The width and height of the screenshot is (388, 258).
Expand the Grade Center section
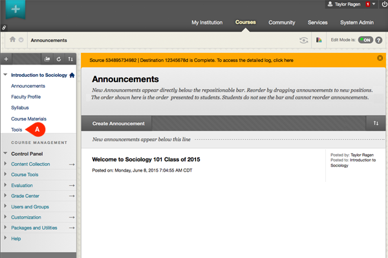6,195
